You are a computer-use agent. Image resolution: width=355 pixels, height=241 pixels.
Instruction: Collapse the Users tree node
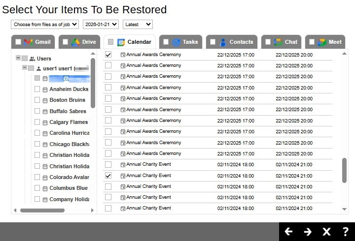coord(18,58)
